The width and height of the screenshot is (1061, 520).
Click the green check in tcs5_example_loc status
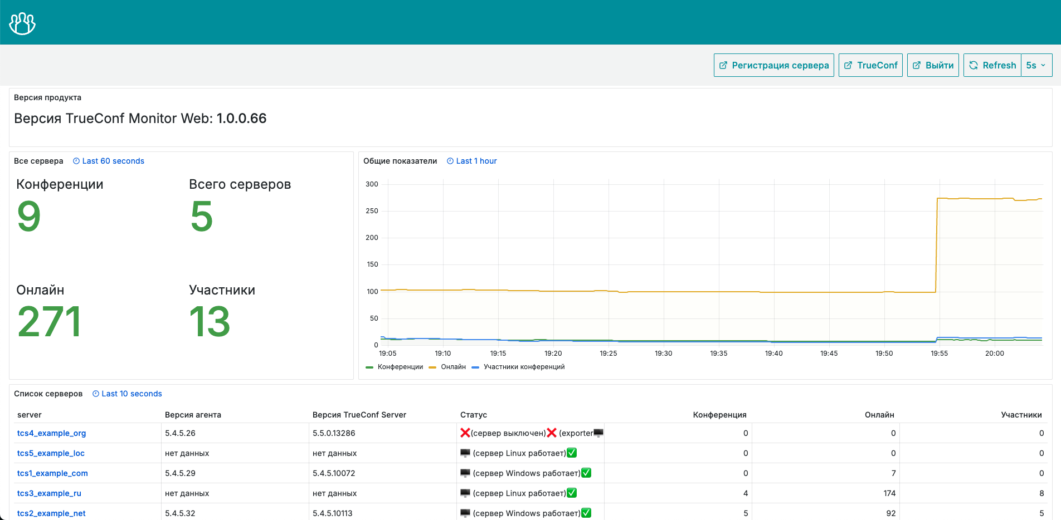(x=572, y=453)
